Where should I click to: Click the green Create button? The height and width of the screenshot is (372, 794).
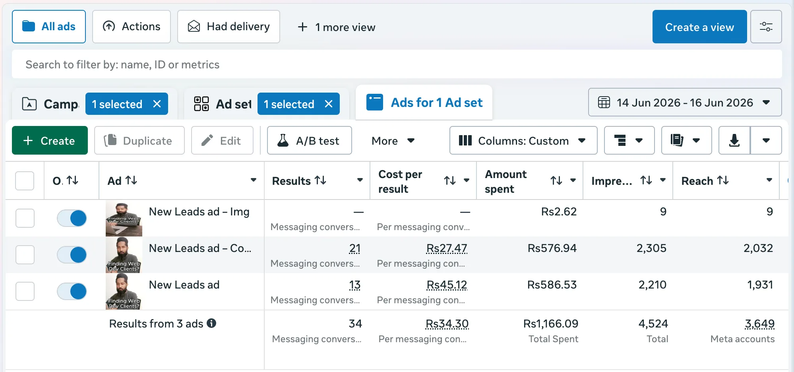tap(50, 140)
